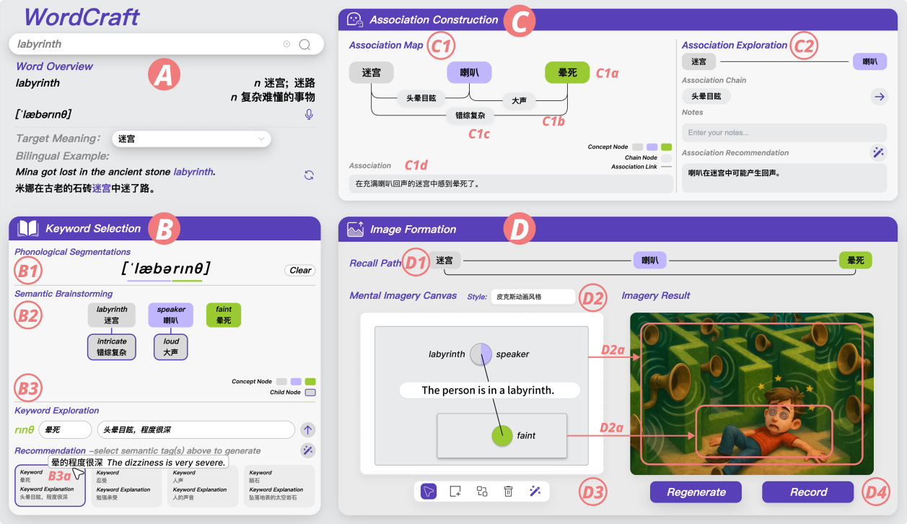This screenshot has height=524, width=907.
Task: Click the trash icon in canvas toolbar
Action: [x=508, y=492]
